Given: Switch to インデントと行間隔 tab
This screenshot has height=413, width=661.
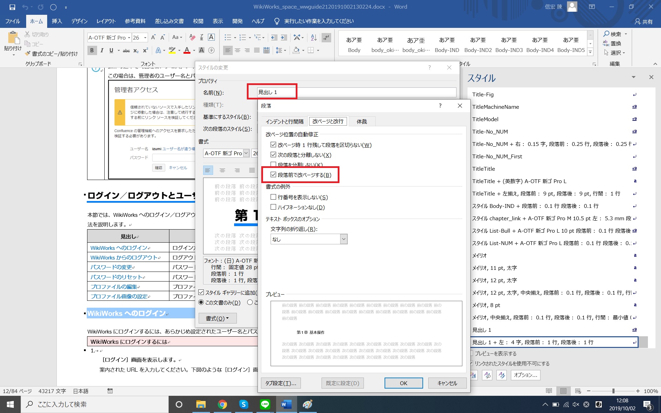Looking at the screenshot, I should click(284, 121).
